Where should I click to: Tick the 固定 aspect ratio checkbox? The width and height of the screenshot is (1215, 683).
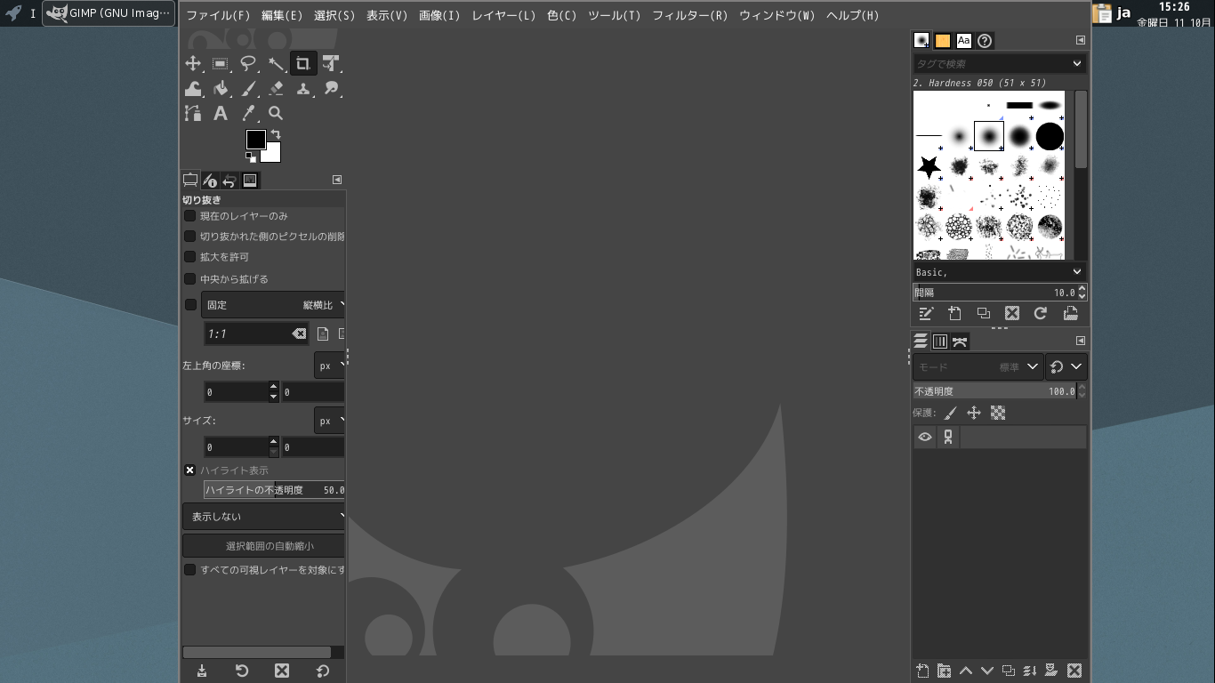[190, 304]
